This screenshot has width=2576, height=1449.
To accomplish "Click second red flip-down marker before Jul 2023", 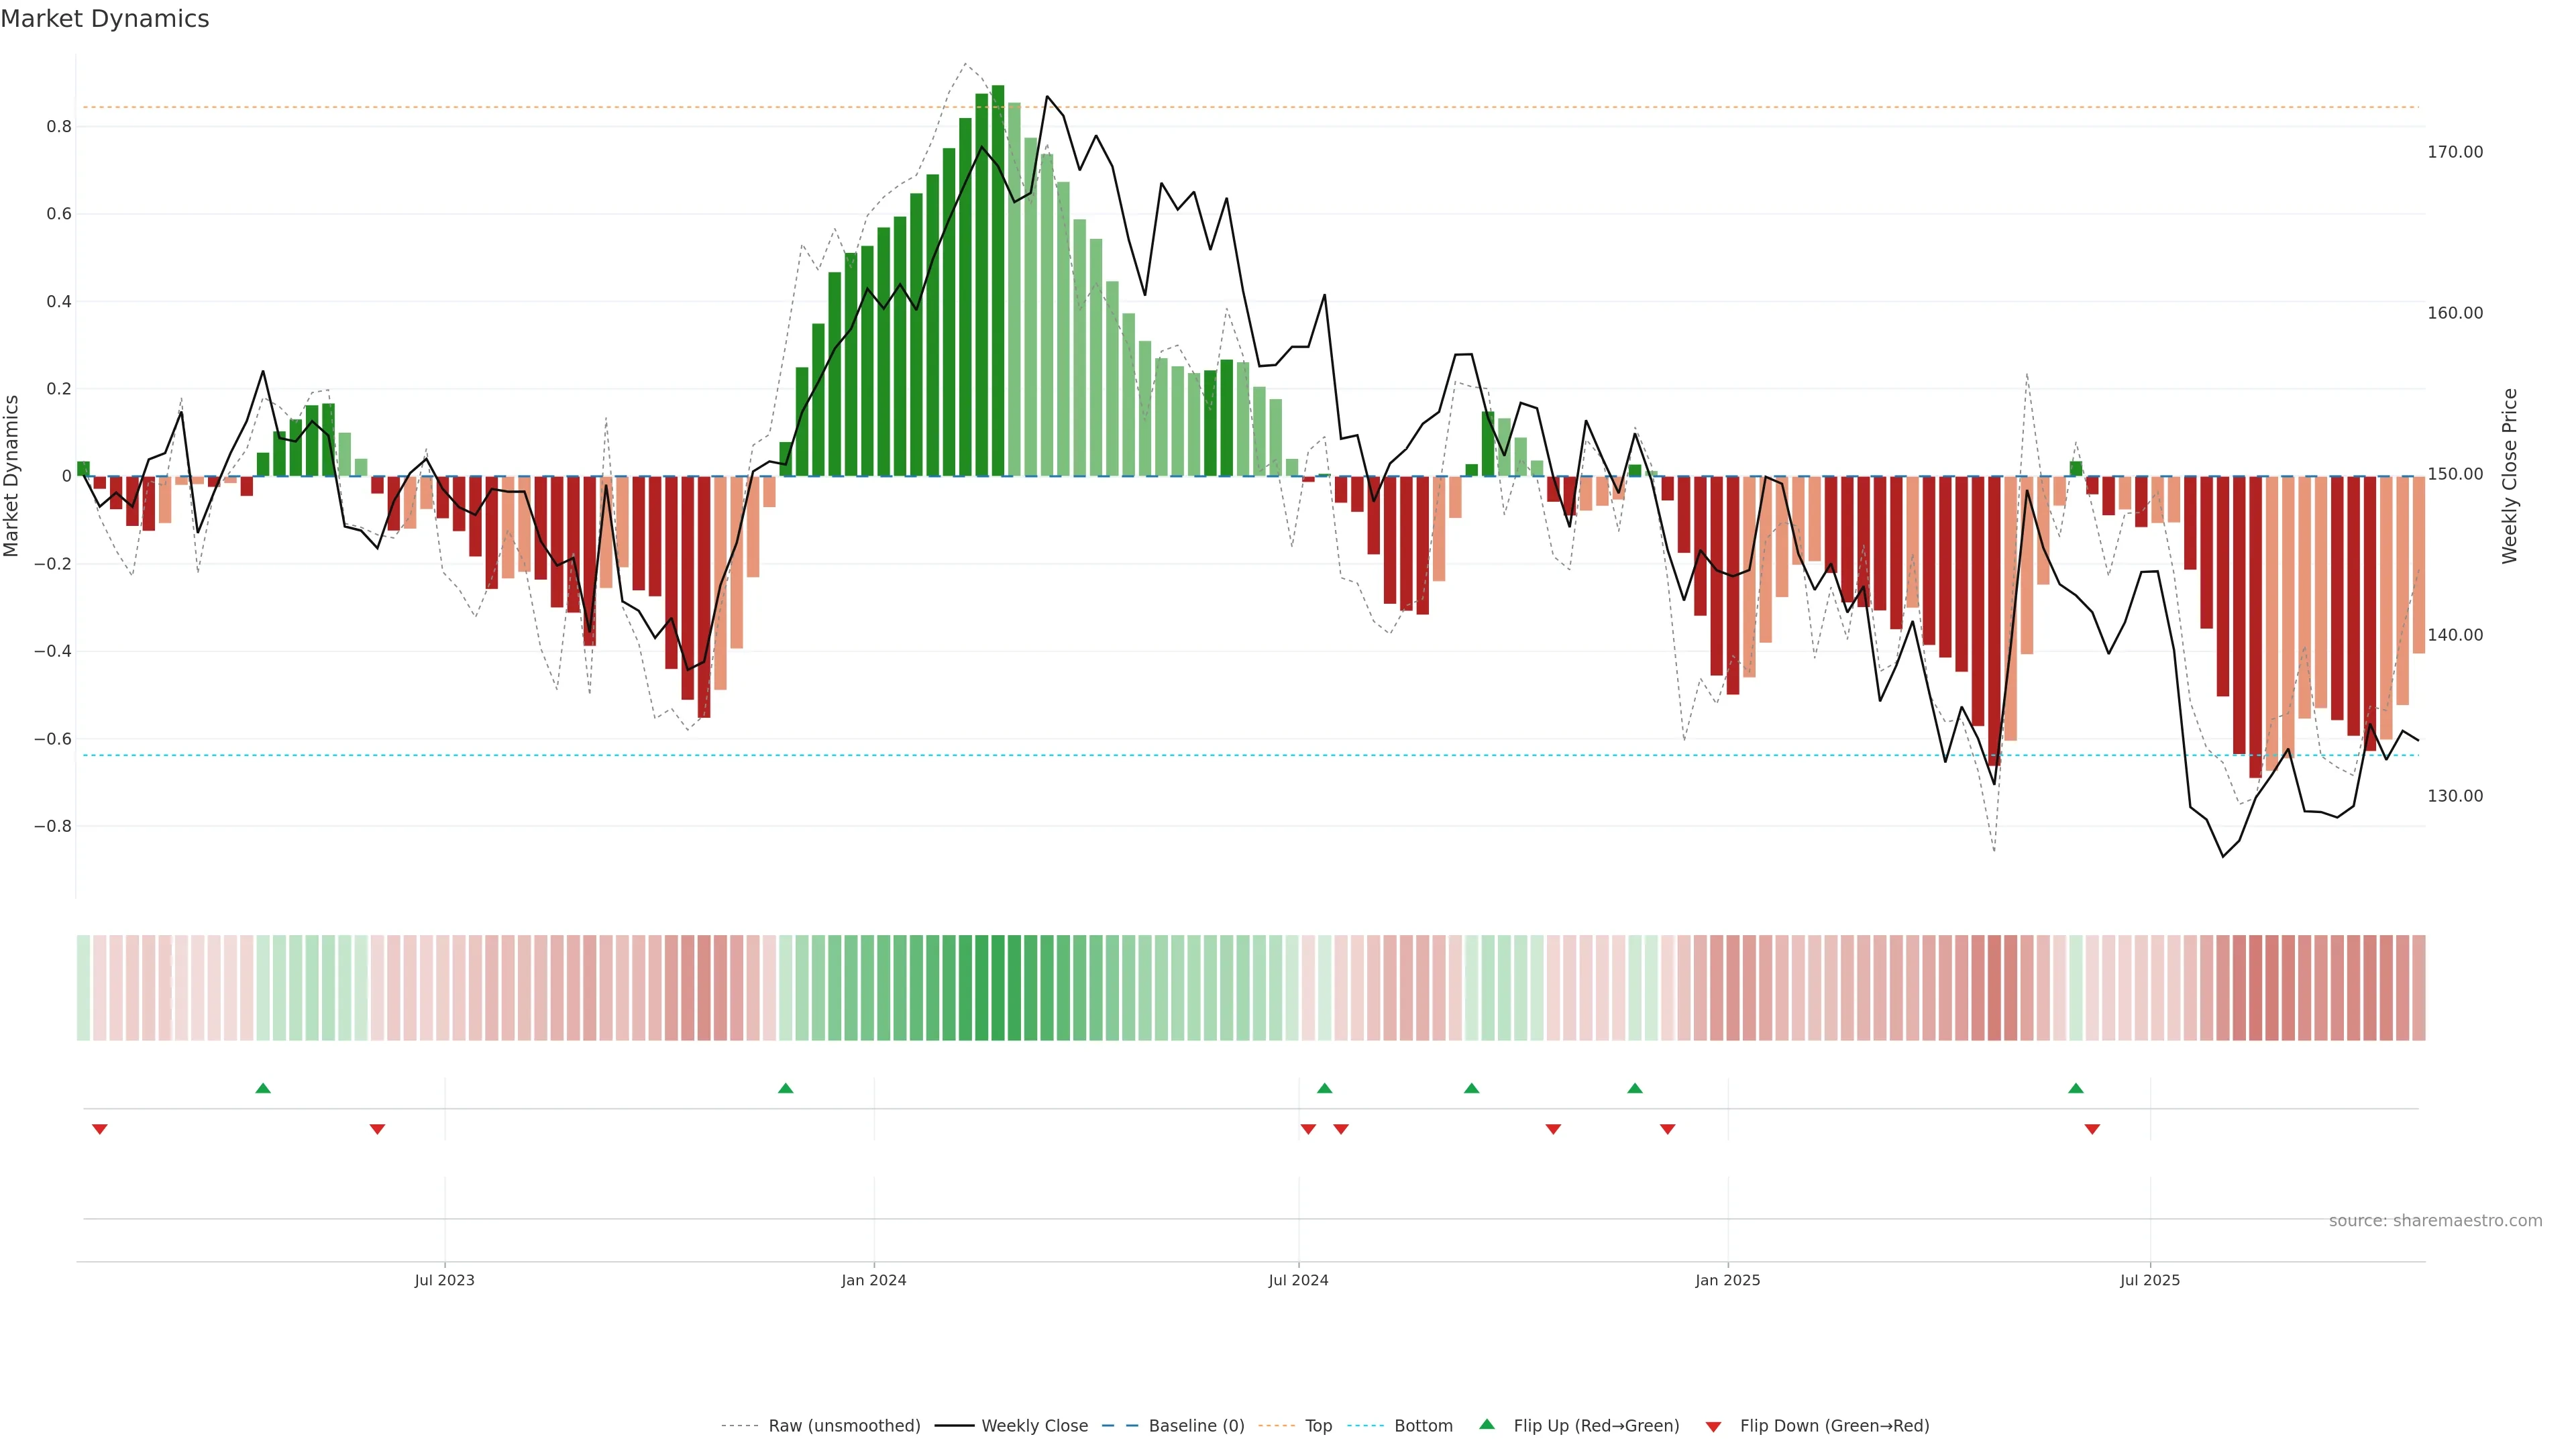I will [377, 1129].
